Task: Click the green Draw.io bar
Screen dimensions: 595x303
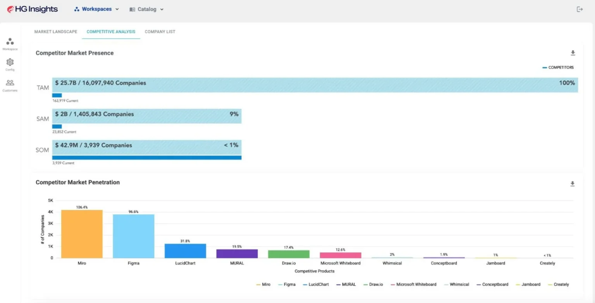Action: point(289,254)
